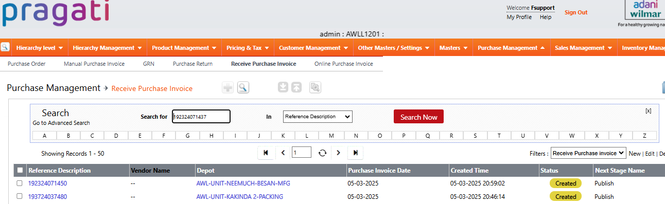
Task: Go to the last page of records
Action: pyautogui.click(x=356, y=153)
